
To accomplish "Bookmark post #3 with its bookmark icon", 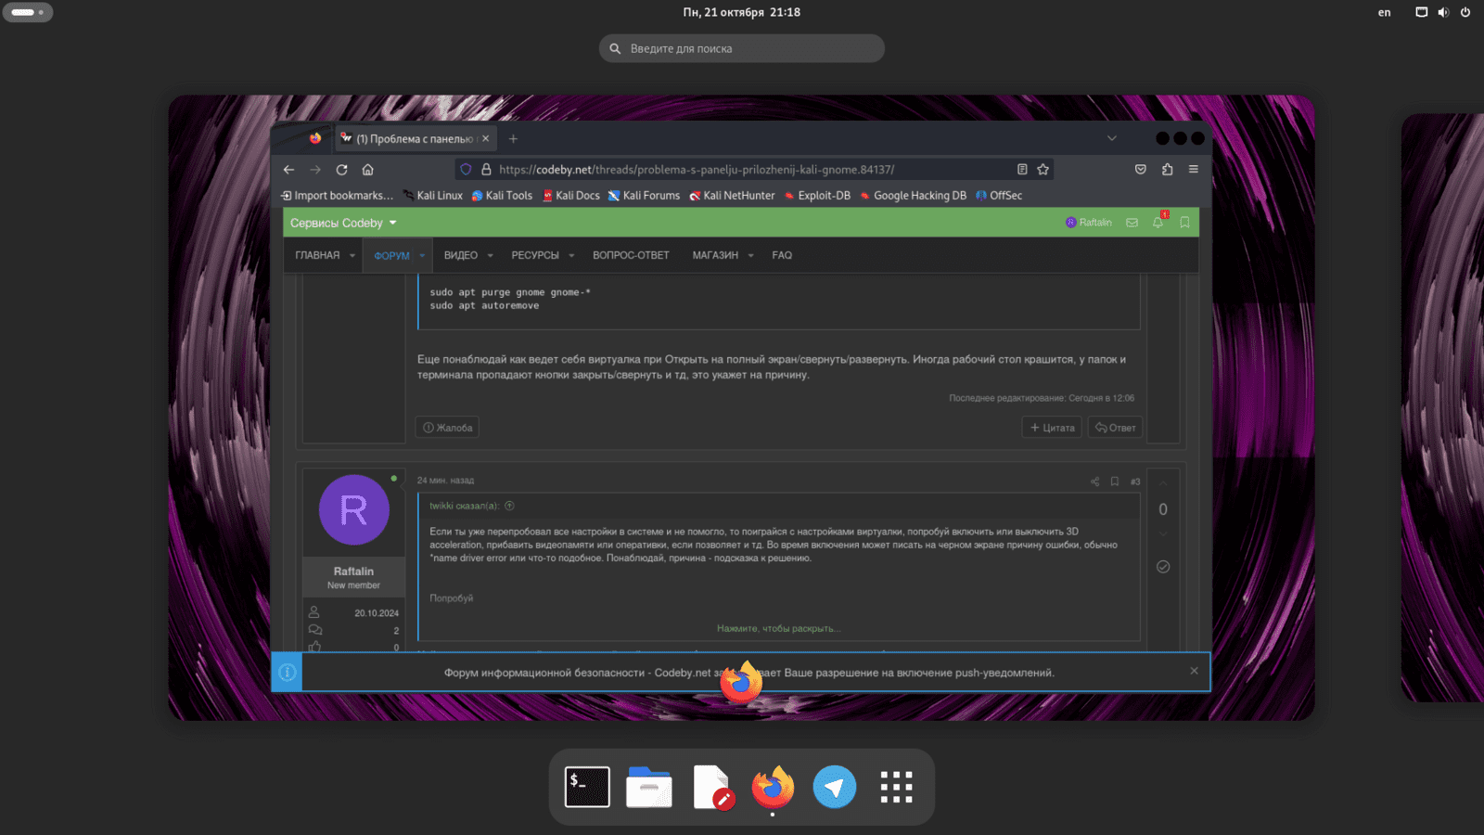I will [x=1115, y=482].
